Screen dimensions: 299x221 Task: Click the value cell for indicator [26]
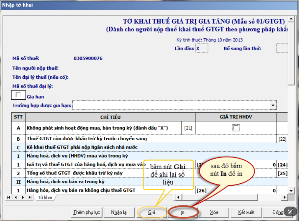pyautogui.click(x=242, y=191)
